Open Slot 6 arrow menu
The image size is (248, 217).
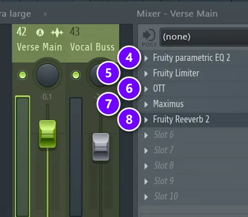pyautogui.click(x=146, y=135)
